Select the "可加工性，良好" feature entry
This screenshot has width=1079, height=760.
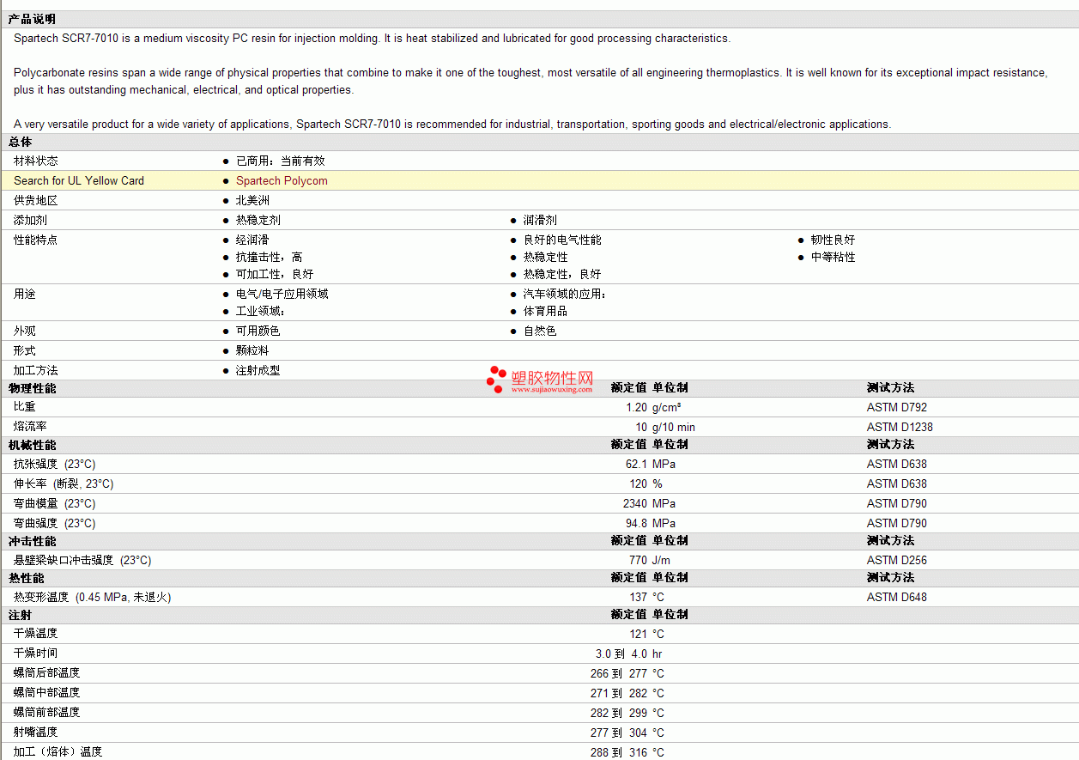tap(275, 274)
